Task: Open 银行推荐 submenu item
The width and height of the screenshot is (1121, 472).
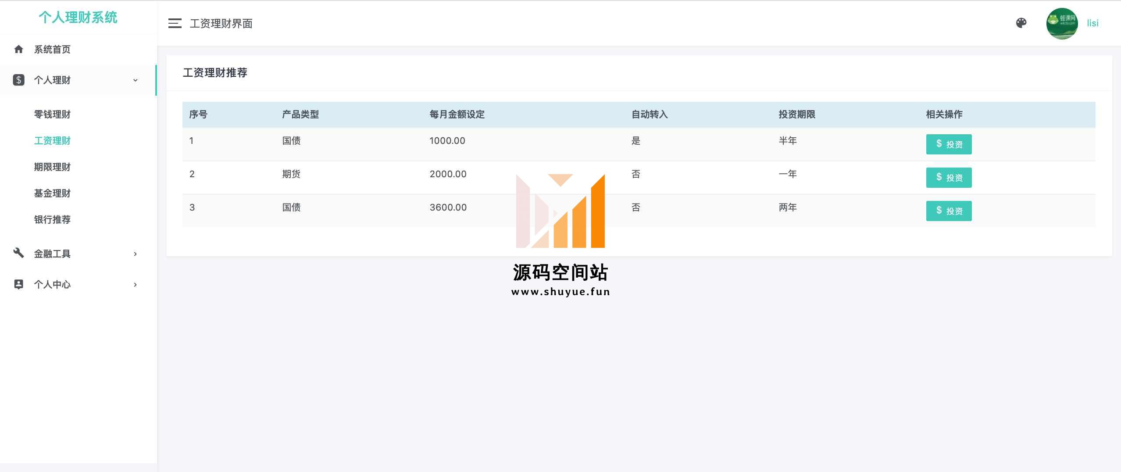Action: point(52,220)
